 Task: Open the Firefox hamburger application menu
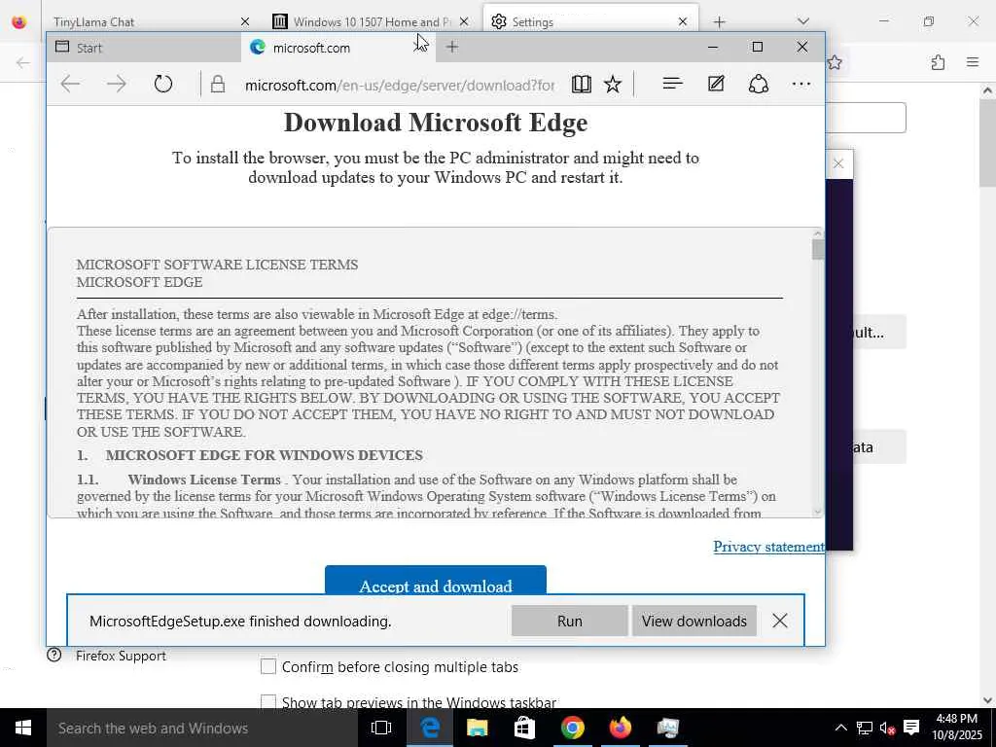tap(973, 62)
